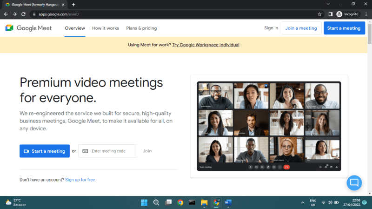Open the notification count badge
This screenshot has height=209, width=372.
point(365,202)
